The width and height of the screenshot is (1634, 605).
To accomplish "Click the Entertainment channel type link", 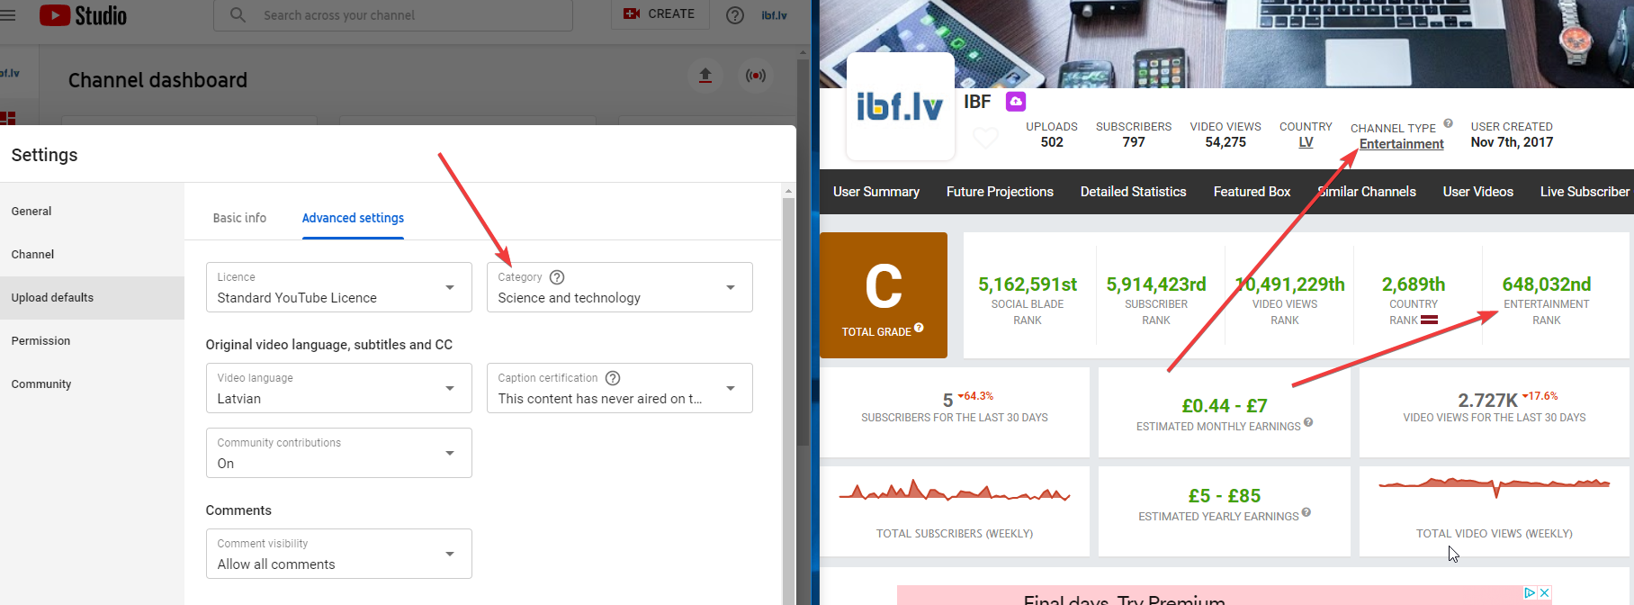I will pyautogui.click(x=1401, y=144).
